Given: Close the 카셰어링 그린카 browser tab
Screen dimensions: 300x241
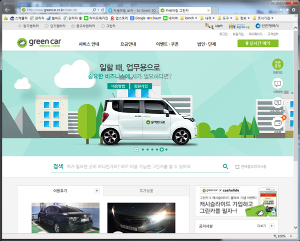Looking at the screenshot, I should point(208,10).
